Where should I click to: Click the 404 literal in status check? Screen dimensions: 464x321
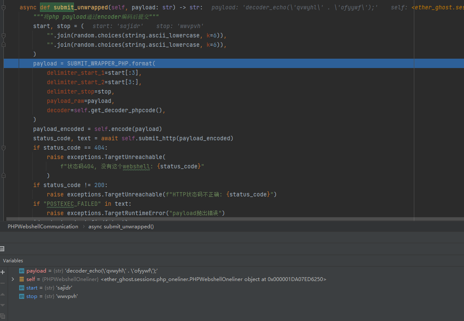pos(99,148)
